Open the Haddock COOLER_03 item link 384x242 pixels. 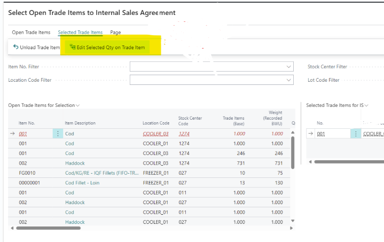75,163
